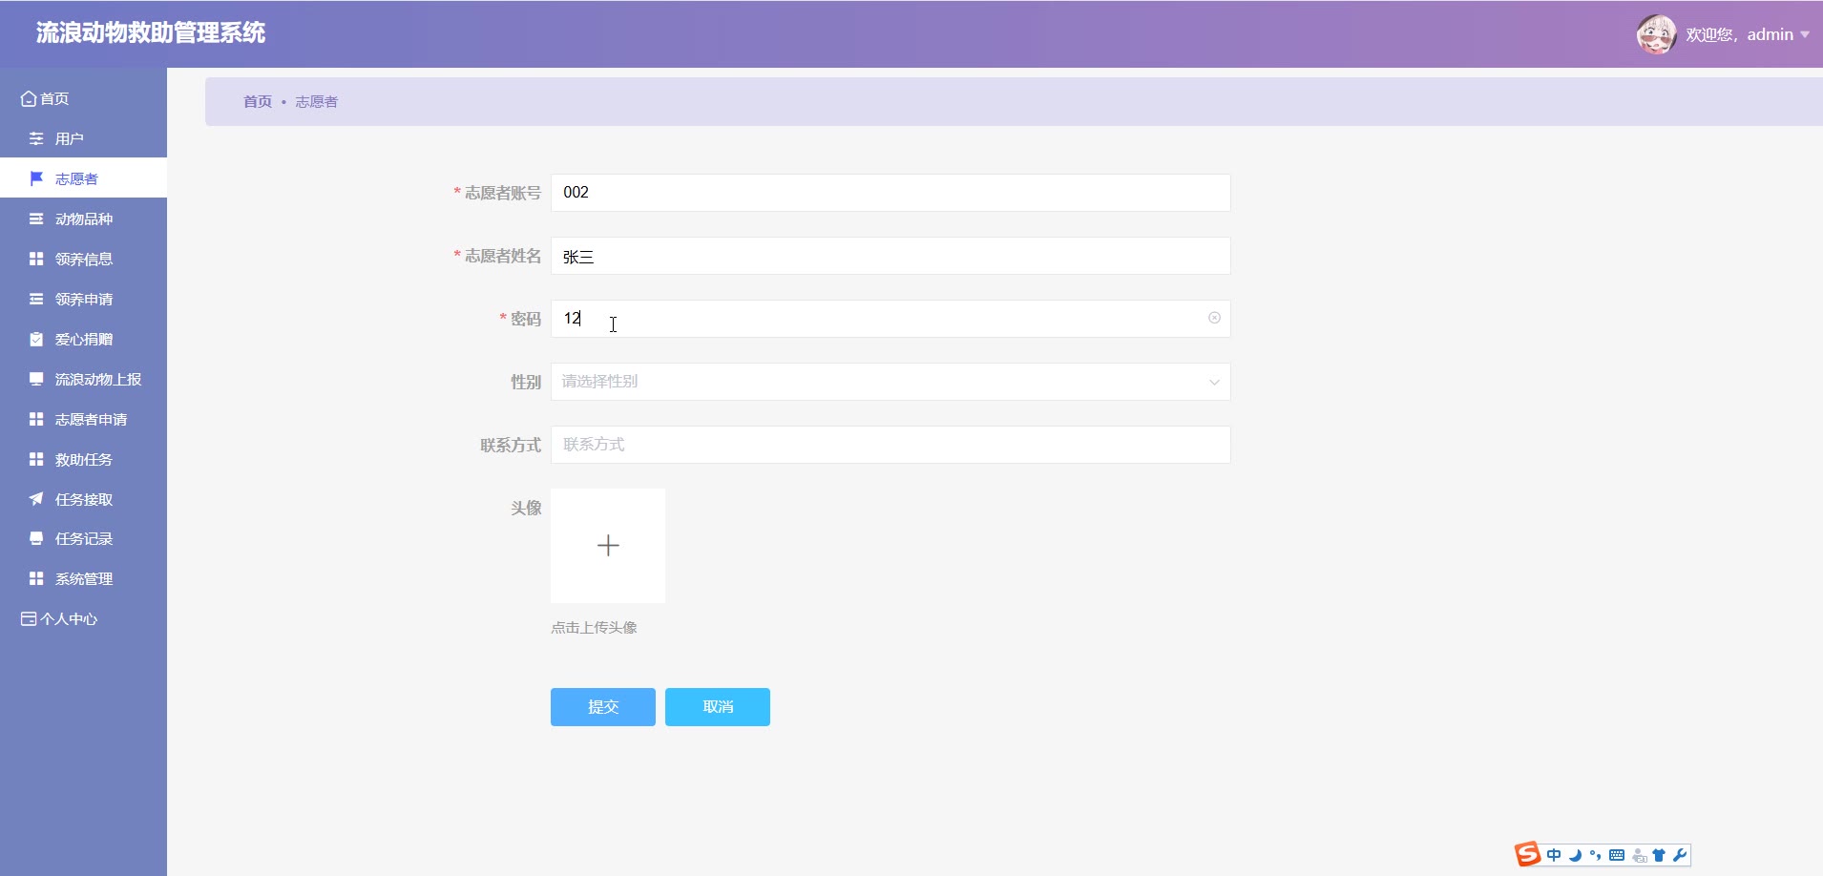Click the 个人中心 card icon
Image resolution: width=1823 pixels, height=876 pixels.
[29, 619]
